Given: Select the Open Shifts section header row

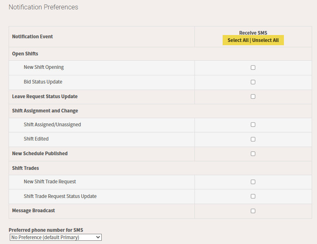Looking at the screenshot, I should (x=25, y=54).
